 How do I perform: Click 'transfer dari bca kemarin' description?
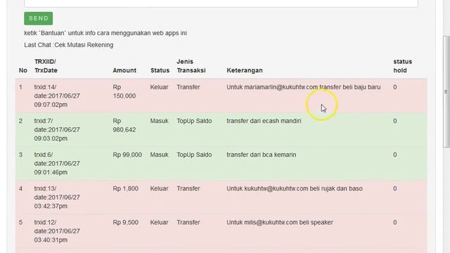pyautogui.click(x=262, y=155)
